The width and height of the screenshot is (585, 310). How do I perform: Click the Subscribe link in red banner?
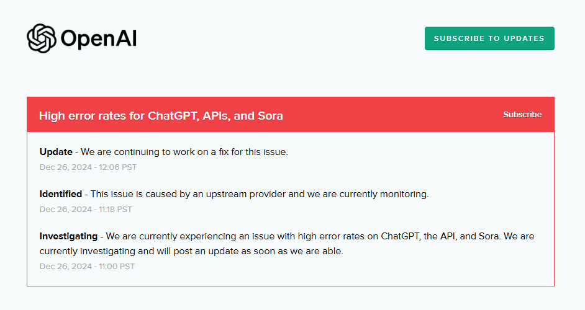[x=522, y=115]
